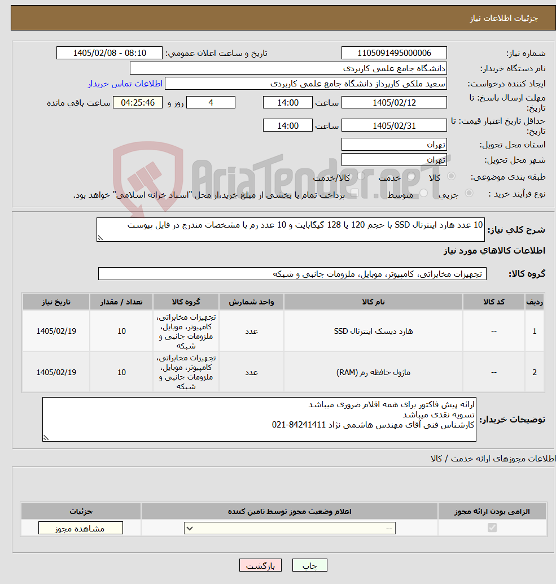Click the چاپ print button
Viewport: 556px width, 584px height.
[310, 565]
